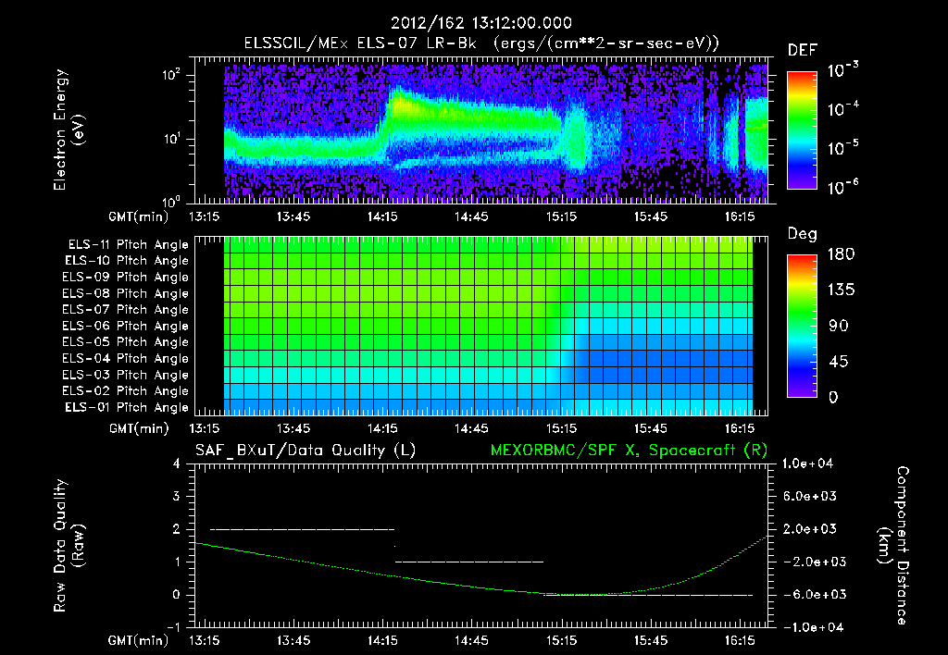948x655 pixels.
Task: Click the bright yellow electron peak near 14:15
Action: coord(403,105)
